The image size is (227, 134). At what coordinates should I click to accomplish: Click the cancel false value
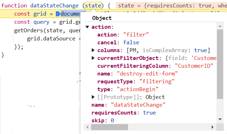point(131,43)
